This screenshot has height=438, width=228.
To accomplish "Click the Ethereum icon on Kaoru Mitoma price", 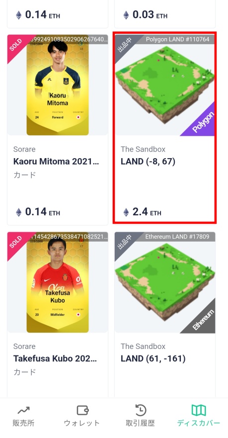I will point(18,212).
